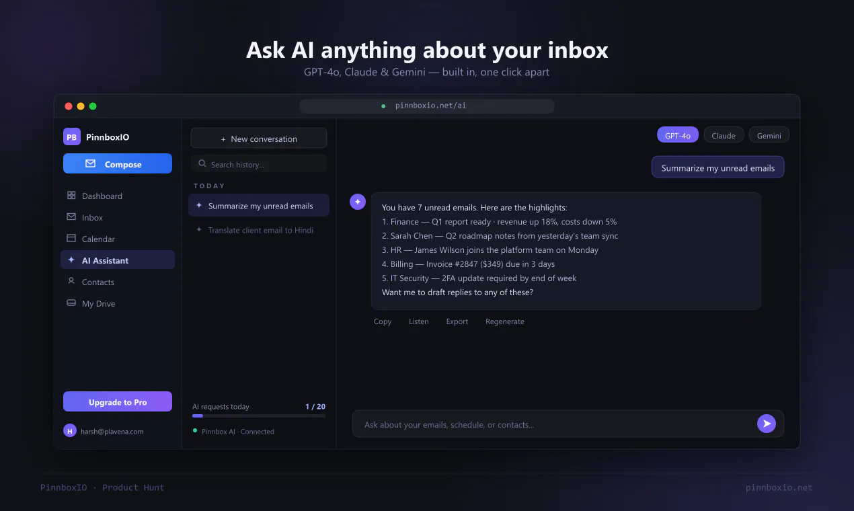Click the AI Assistant sparkle icon
Viewport: 854px width, 511px height.
tap(71, 260)
